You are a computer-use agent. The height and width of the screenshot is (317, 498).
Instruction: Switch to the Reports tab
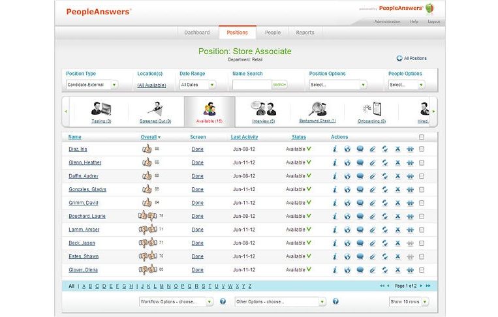pos(305,33)
